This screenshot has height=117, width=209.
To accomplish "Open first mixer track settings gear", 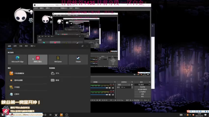I will pyautogui.click(x=113, y=88).
